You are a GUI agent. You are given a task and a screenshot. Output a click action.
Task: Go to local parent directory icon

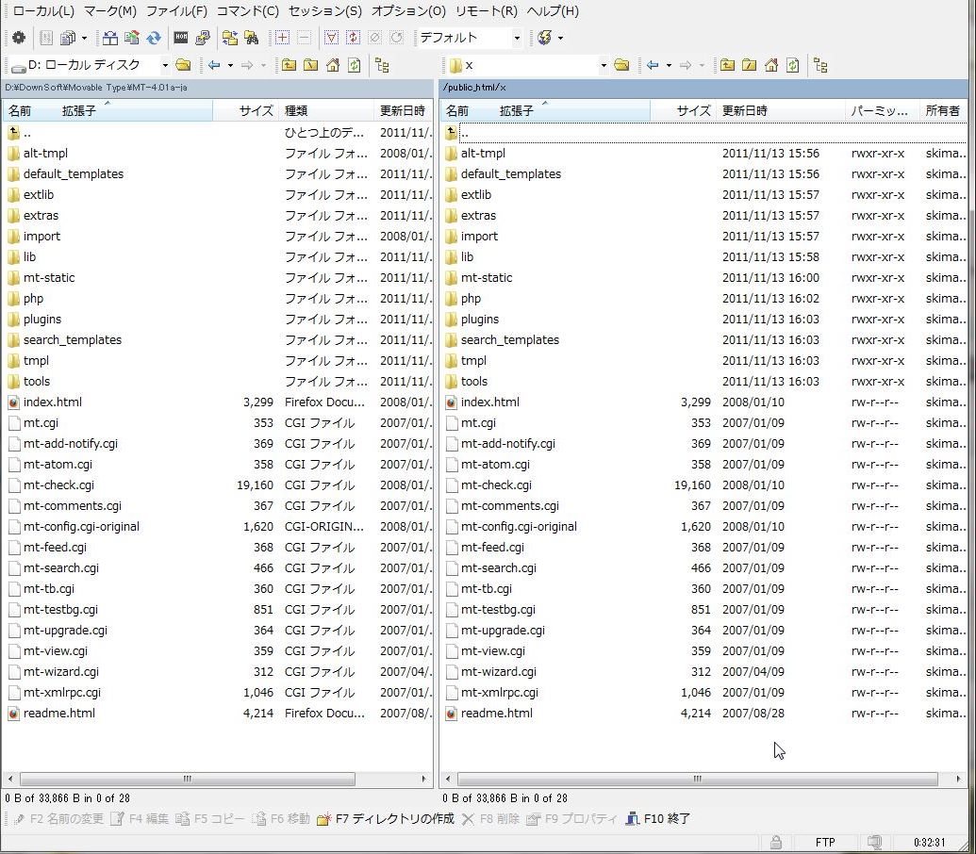click(x=289, y=65)
